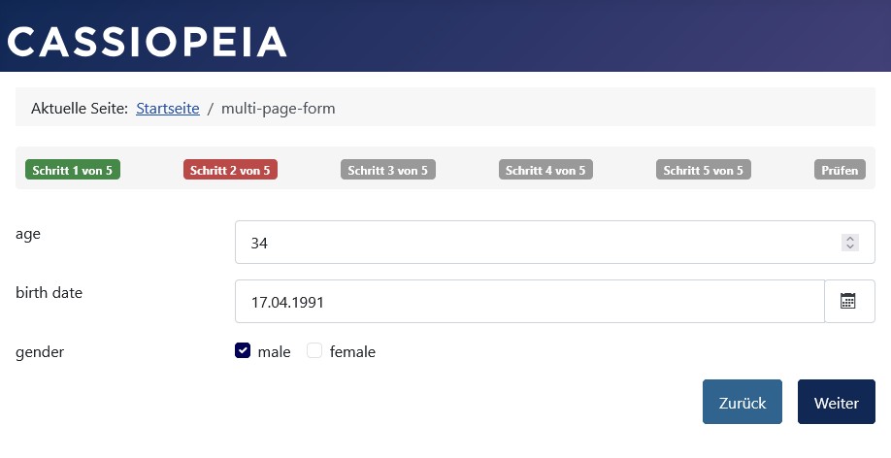Click the Cassiopeia logo
Viewport: 891px width, 458px height.
point(148,41)
